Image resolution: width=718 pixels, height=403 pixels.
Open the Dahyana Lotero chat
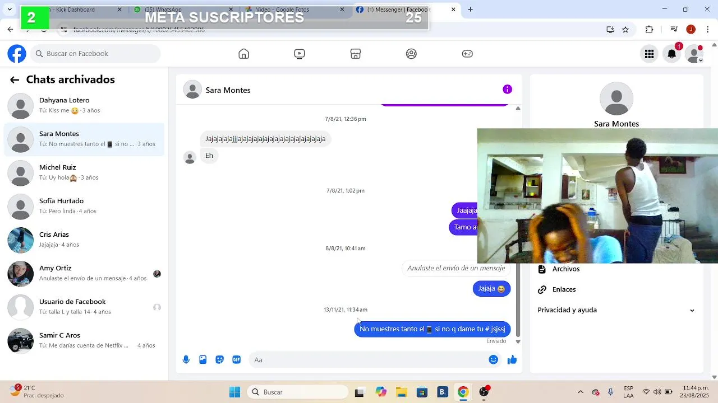[84, 105]
